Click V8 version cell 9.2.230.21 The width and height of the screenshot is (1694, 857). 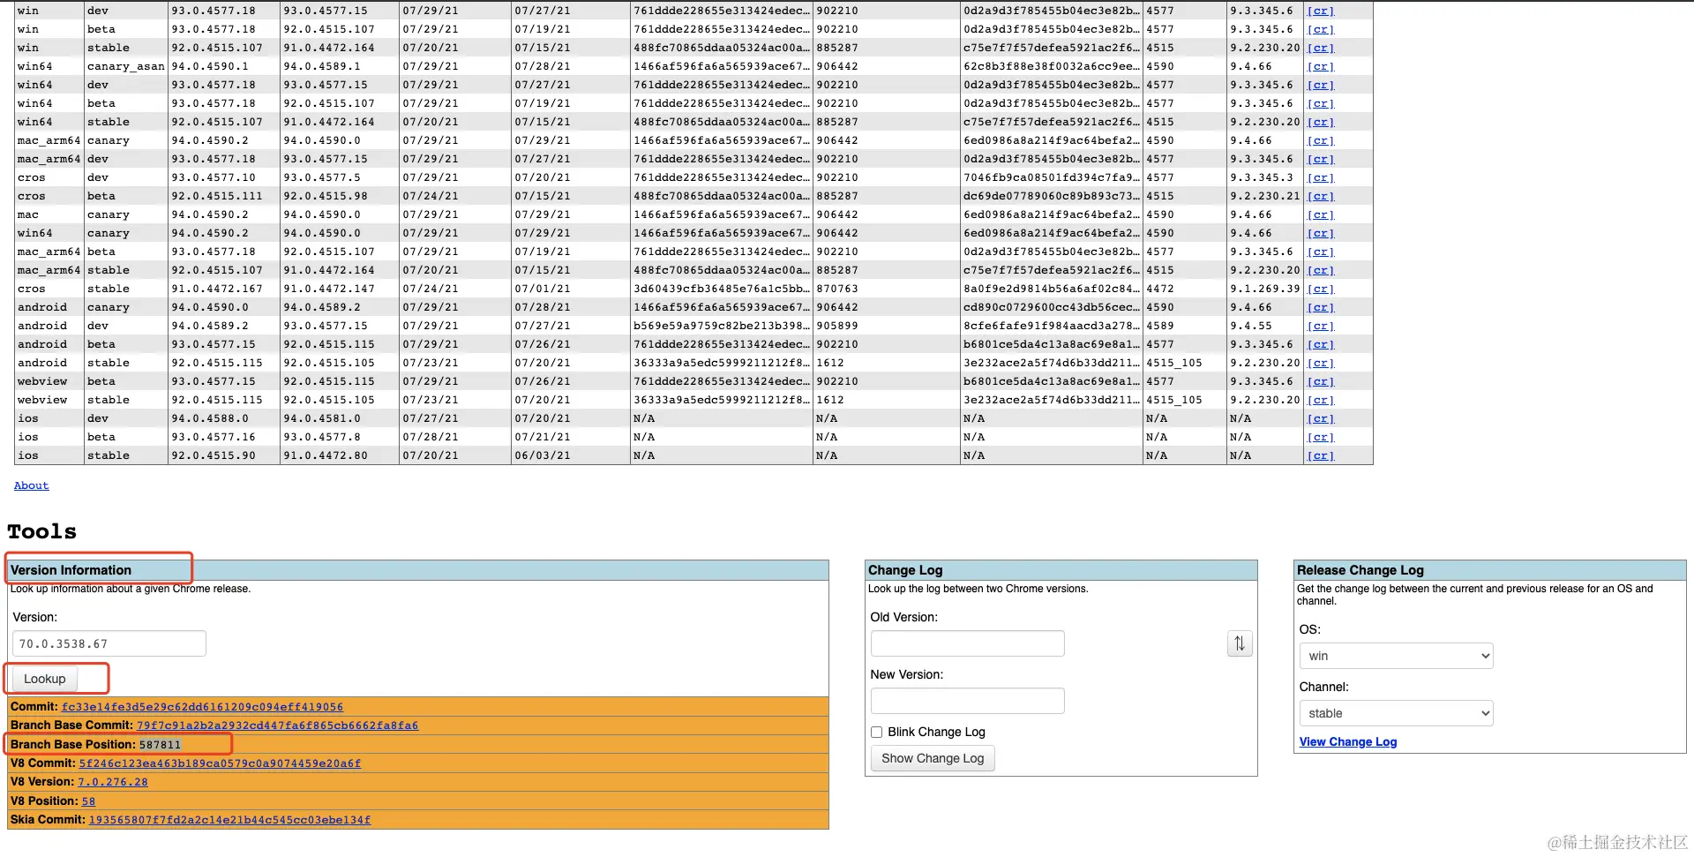point(1265,196)
